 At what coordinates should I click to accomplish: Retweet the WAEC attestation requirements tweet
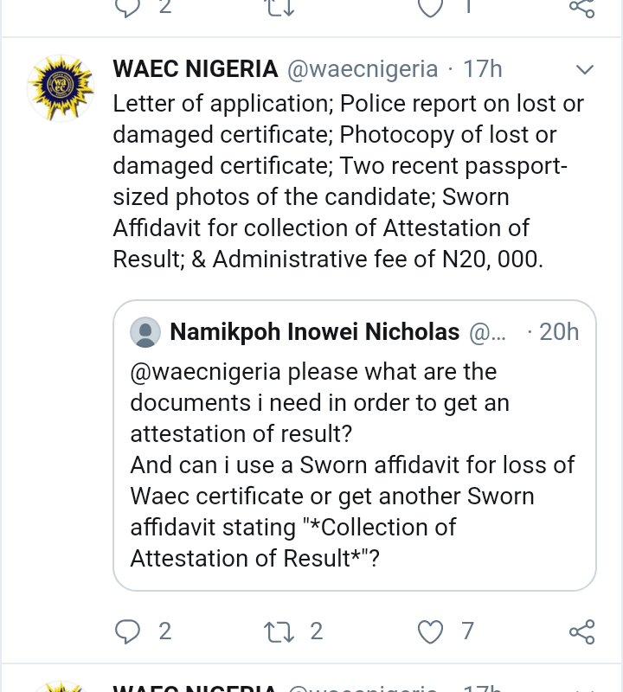pos(279,631)
